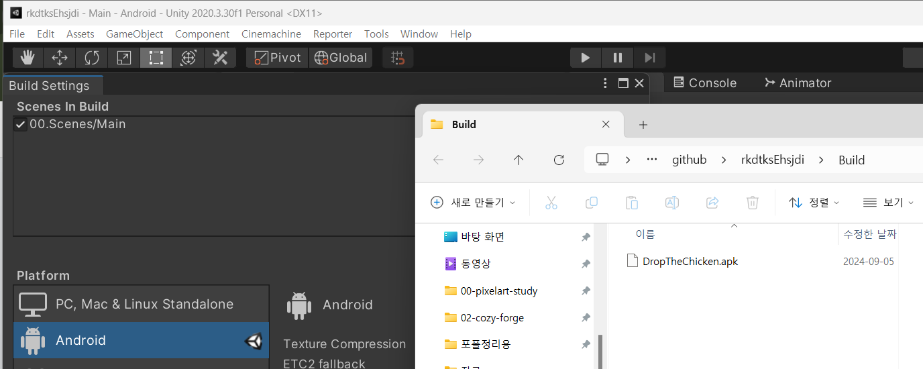Toggle Pivot handle position
The height and width of the screenshot is (369, 923).
(277, 58)
